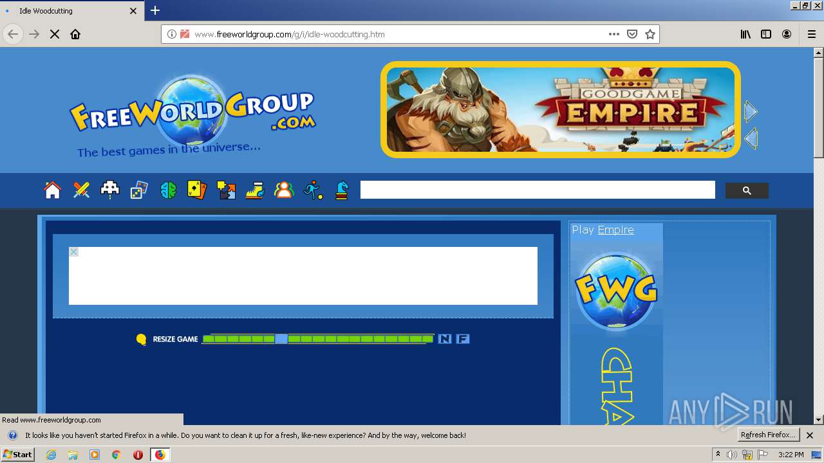
Task: Show hidden tray icons arrow
Action: 718,455
